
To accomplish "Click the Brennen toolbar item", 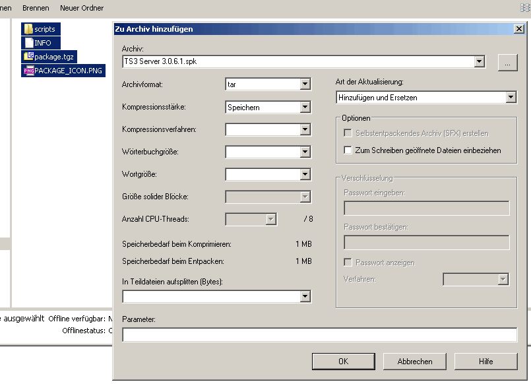I will pyautogui.click(x=36, y=8).
